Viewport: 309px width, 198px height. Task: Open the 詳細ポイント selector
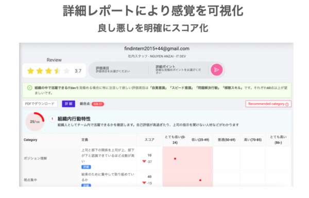178,70
